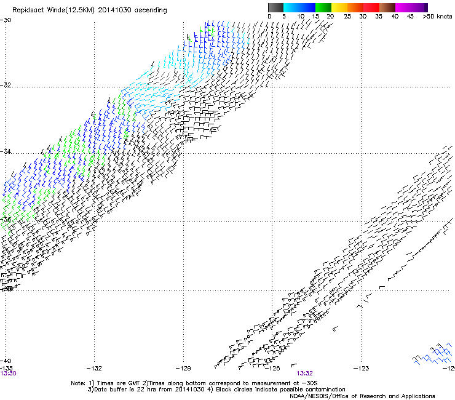Click the longitude label '-132'
This screenshot has width=455, height=400.
pyautogui.click(x=94, y=369)
